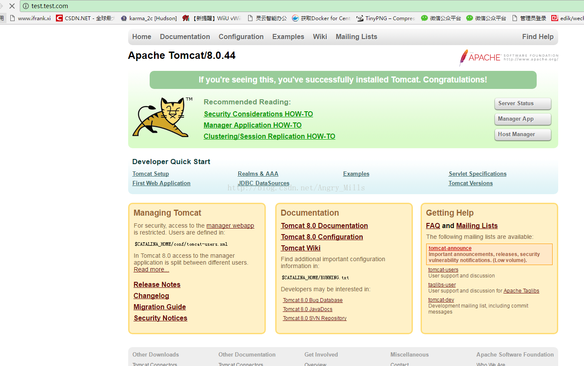Click the address bar showing test.test.com
584x366 pixels.
click(301, 6)
